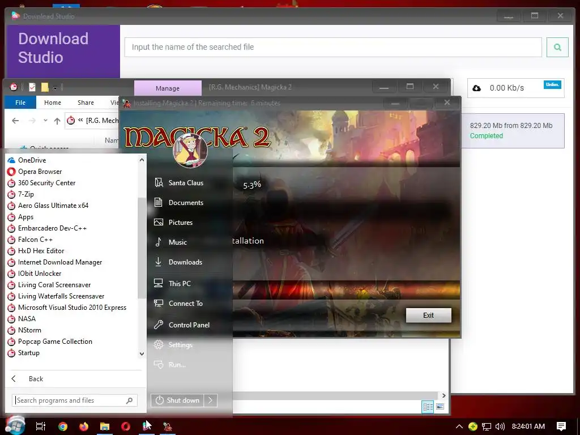Open the Apps folder in start menu

point(20,217)
